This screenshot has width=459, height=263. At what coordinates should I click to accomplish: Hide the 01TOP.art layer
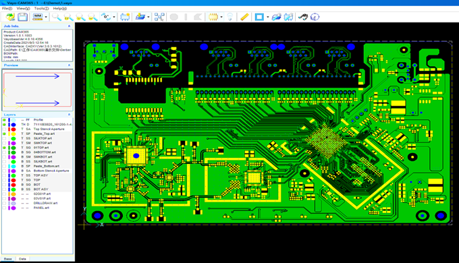click(x=4, y=148)
